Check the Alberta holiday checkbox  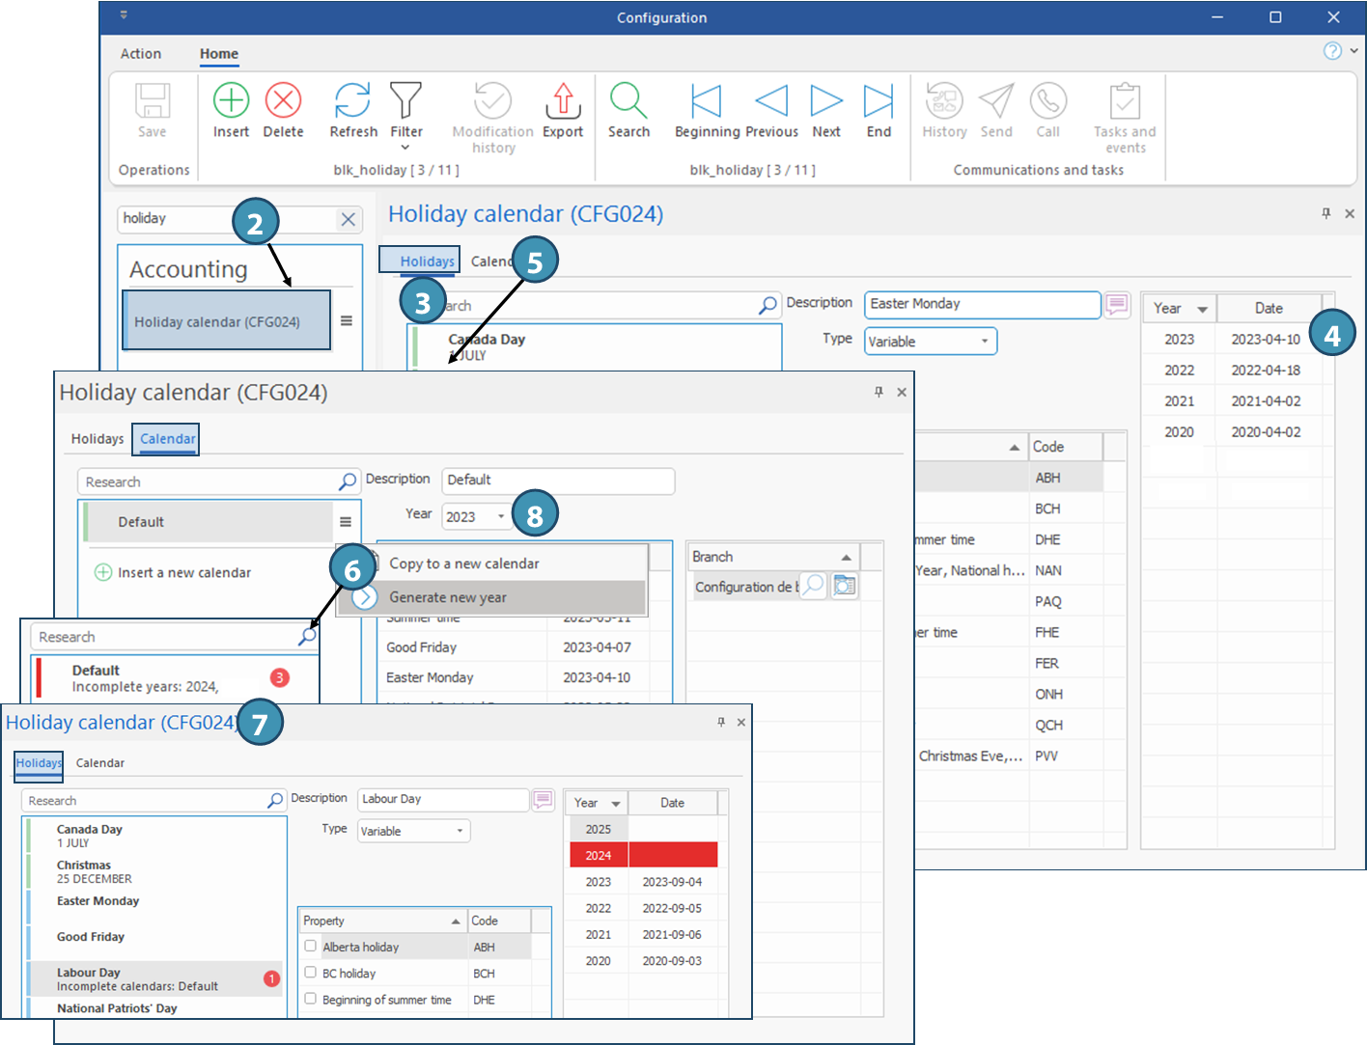(311, 947)
